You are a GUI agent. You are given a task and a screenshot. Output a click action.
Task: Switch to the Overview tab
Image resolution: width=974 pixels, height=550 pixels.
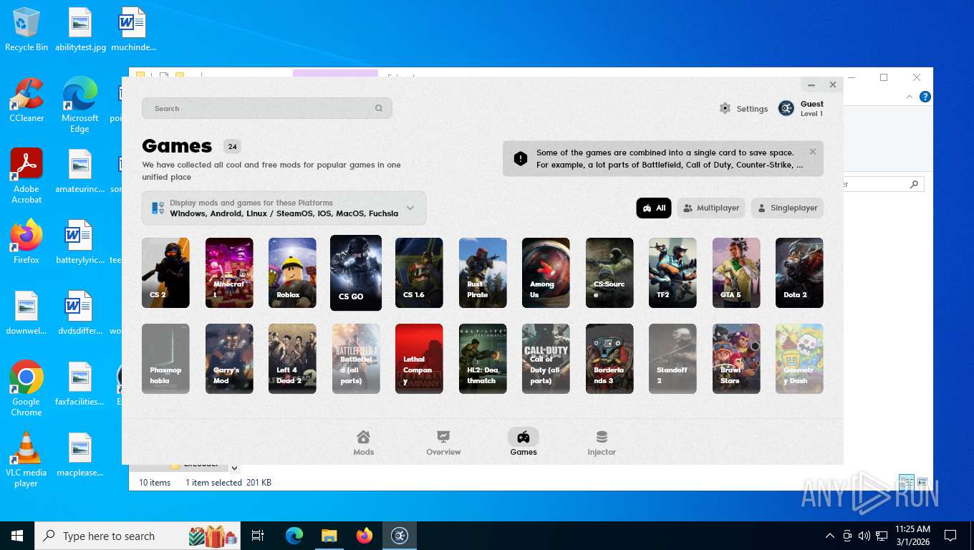click(443, 443)
